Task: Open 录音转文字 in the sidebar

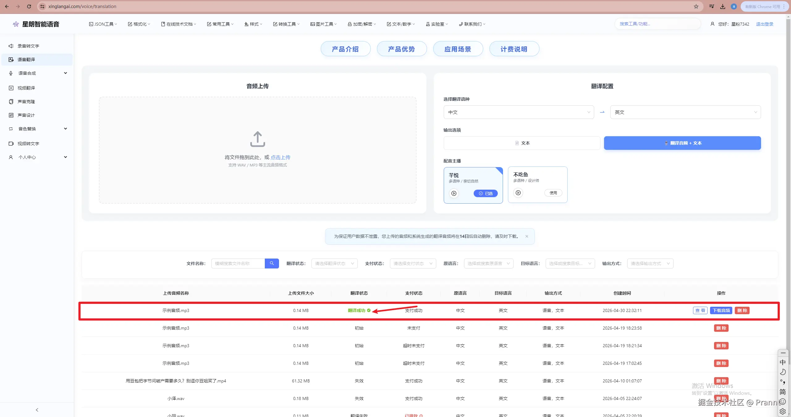Action: click(x=37, y=46)
